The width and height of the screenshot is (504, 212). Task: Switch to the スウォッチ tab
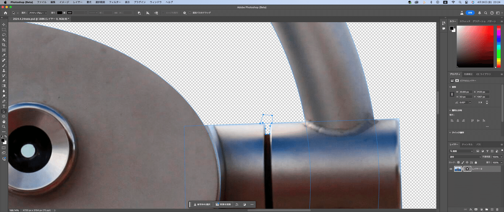click(465, 21)
